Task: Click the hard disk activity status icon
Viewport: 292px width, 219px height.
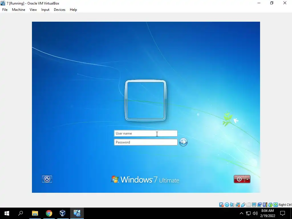Action: click(x=221, y=205)
